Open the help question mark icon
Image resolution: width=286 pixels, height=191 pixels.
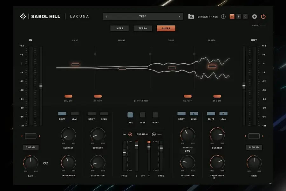[223, 17]
